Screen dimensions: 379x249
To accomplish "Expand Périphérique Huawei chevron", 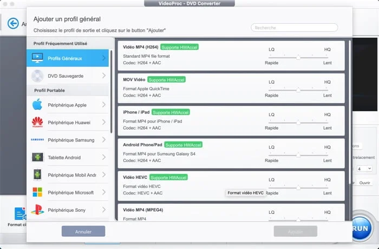I will [104, 122].
